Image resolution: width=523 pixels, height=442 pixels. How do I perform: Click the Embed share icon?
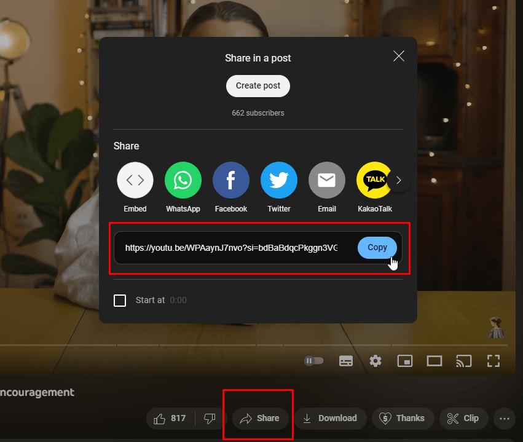pyautogui.click(x=135, y=180)
